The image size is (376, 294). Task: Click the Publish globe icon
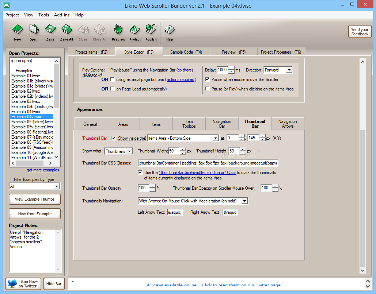(x=151, y=29)
